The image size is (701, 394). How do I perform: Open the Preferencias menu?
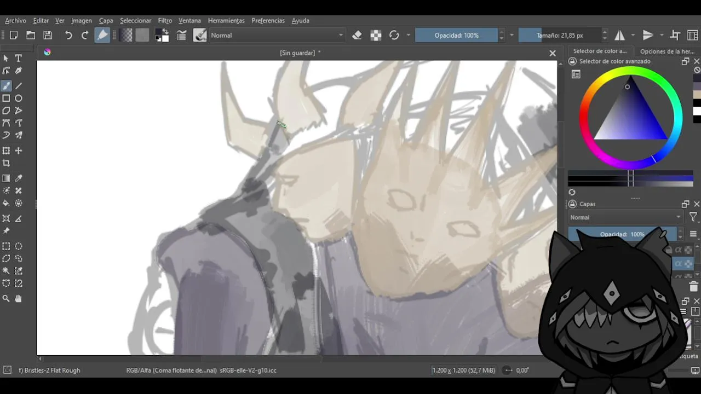[268, 20]
